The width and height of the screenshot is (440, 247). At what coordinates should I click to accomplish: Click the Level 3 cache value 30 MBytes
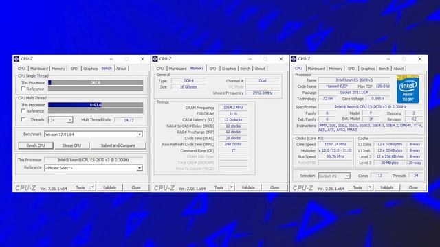point(390,163)
